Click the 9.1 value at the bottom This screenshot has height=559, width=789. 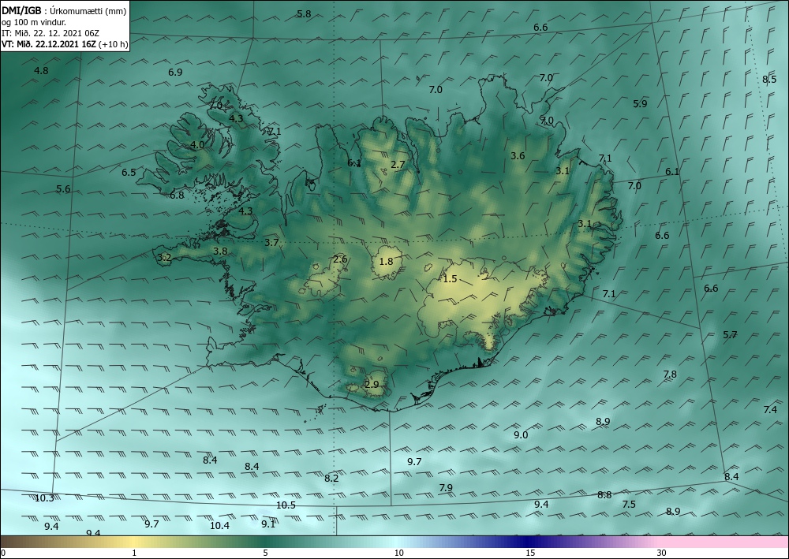click(268, 524)
